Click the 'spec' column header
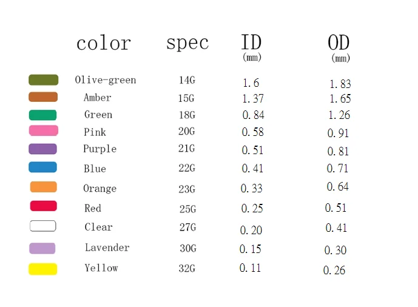 tap(187, 43)
